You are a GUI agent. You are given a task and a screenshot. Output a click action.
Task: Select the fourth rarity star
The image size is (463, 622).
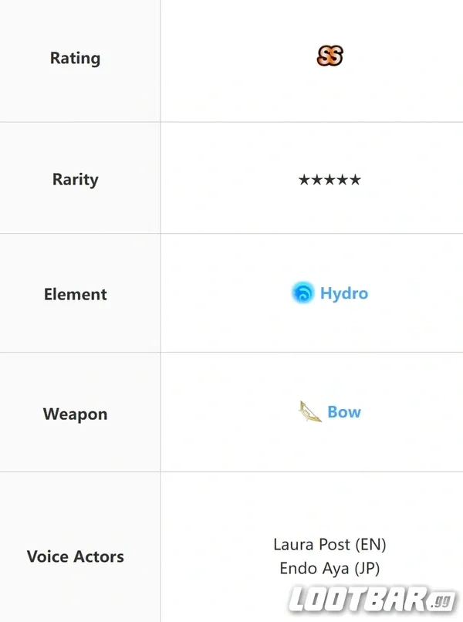[x=343, y=180]
